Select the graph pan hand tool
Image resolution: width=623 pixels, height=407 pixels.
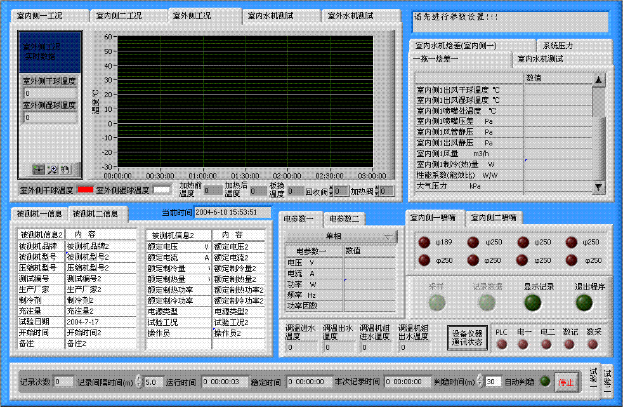(x=65, y=169)
